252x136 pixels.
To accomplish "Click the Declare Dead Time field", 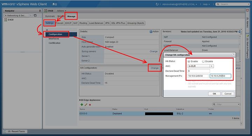I will point(199,71).
